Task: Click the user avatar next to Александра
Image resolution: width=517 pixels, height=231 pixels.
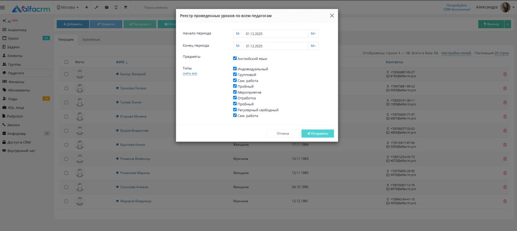Action: tap(505, 7)
